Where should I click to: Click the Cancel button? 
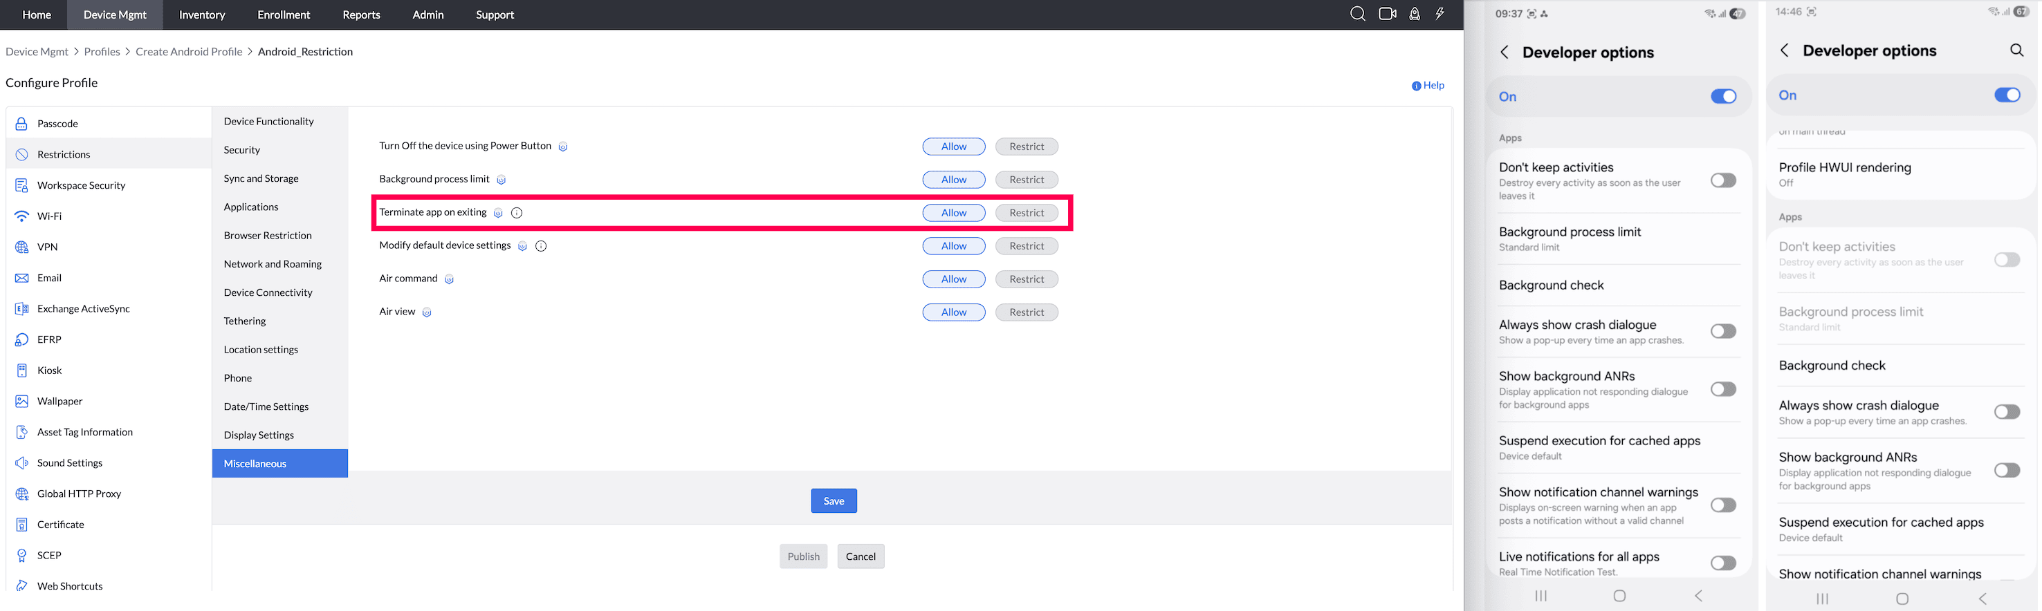(861, 556)
